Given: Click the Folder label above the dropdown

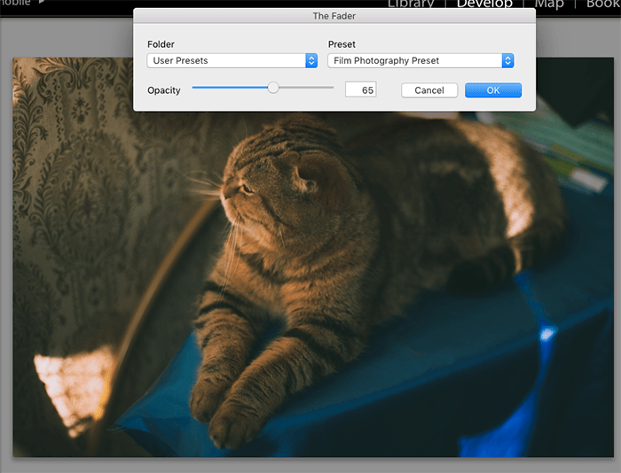Looking at the screenshot, I should coord(161,44).
